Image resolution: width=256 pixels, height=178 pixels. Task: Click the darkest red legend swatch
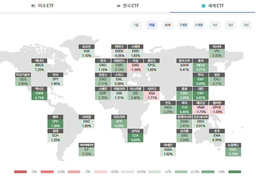click(x=21, y=172)
